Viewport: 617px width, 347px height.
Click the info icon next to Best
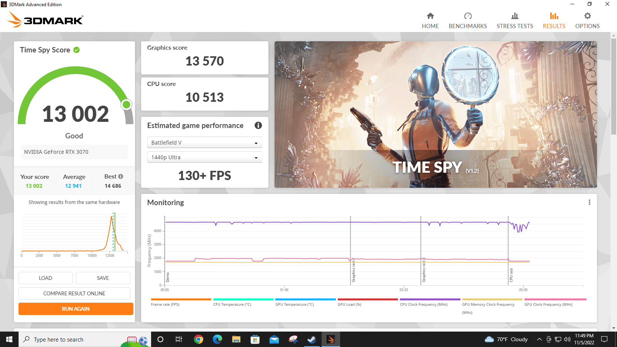(x=121, y=176)
